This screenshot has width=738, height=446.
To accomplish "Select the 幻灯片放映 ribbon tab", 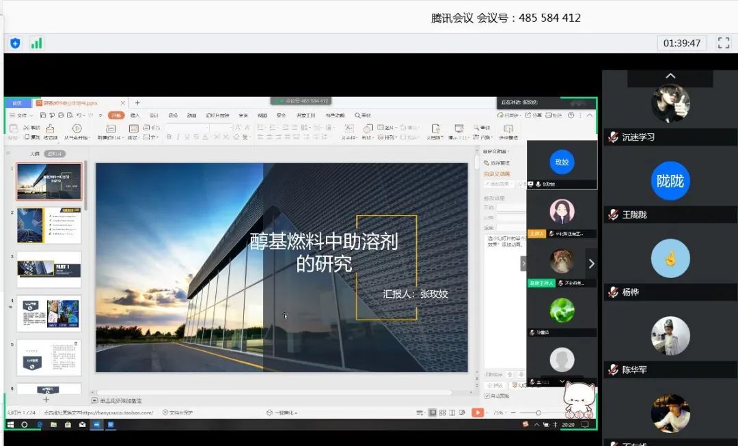I will 217,115.
